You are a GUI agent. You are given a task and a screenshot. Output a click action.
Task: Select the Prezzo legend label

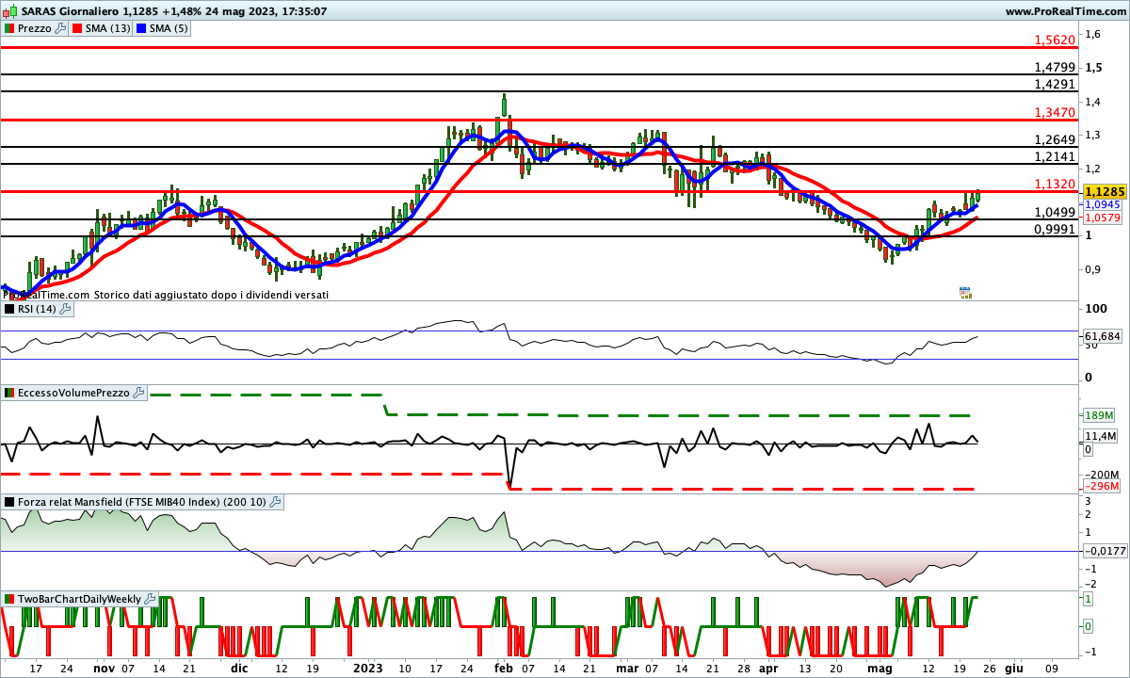[x=34, y=28]
